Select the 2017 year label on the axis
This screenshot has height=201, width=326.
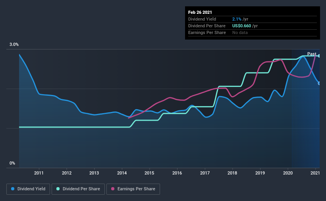pyautogui.click(x=205, y=173)
